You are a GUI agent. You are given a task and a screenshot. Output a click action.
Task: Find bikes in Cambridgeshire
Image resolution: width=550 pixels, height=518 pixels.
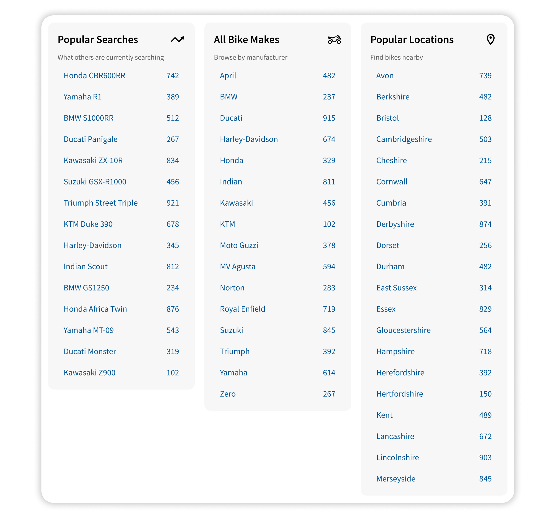404,139
